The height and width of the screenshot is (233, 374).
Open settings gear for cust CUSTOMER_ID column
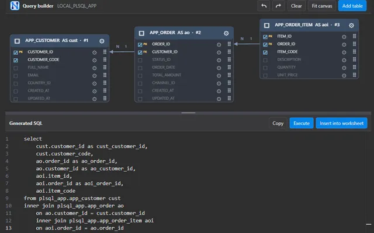coord(95,52)
